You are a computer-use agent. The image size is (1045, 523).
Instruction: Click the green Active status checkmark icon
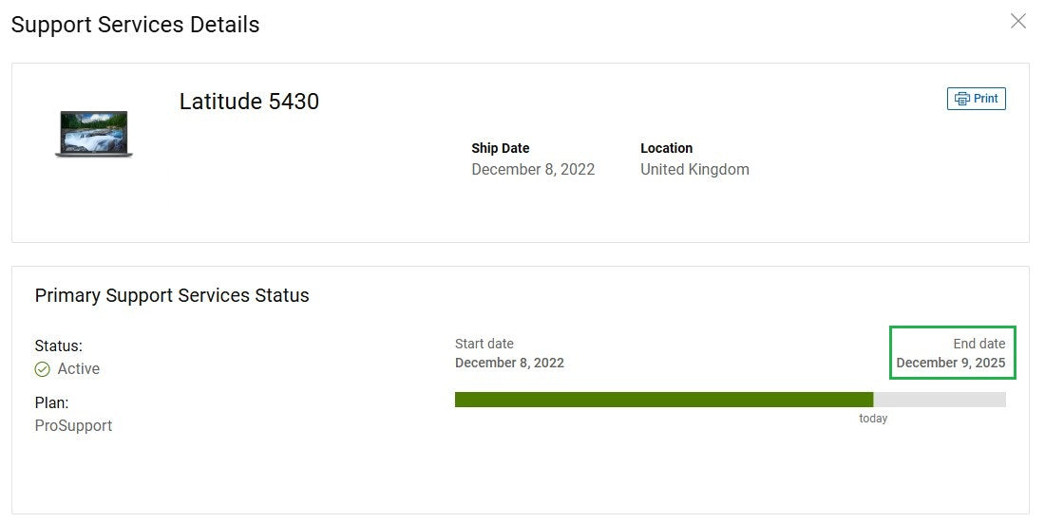tap(43, 369)
